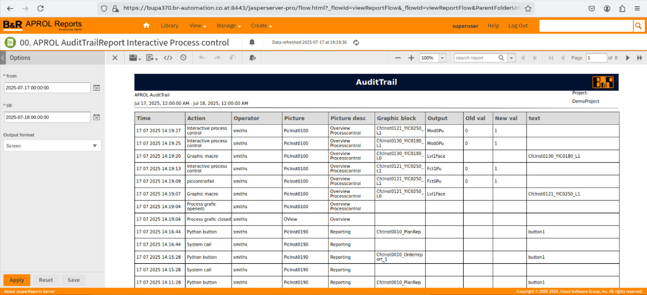The image size is (647, 295).
Task: Click the Apply button
Action: click(x=16, y=280)
